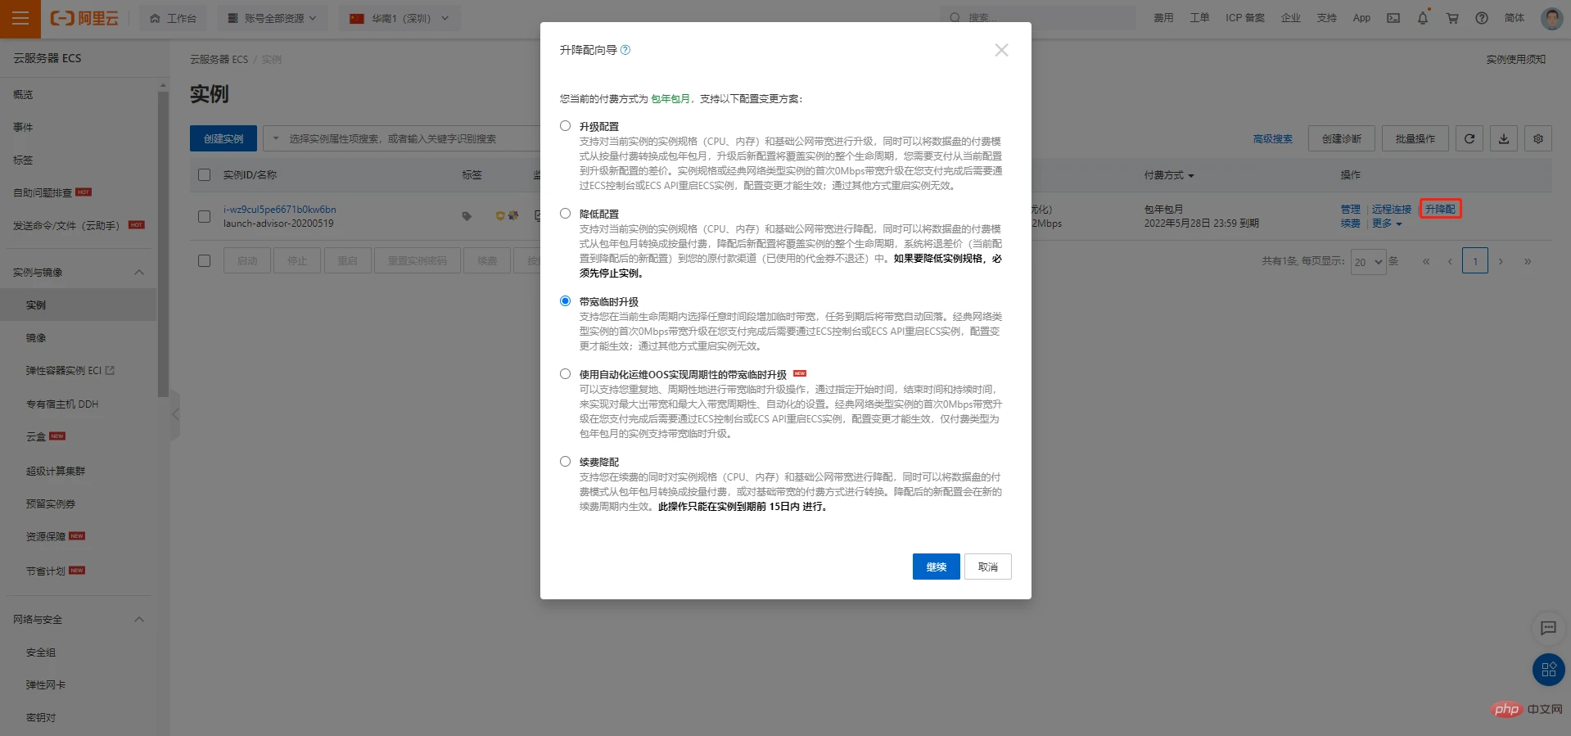Collapse the 实例与镜像 section
This screenshot has height=736, width=1571.
pos(139,273)
